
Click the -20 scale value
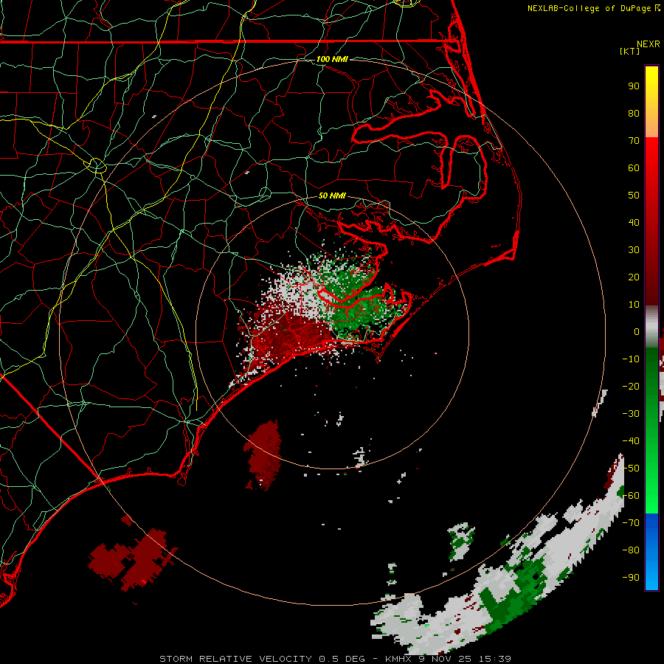point(631,387)
